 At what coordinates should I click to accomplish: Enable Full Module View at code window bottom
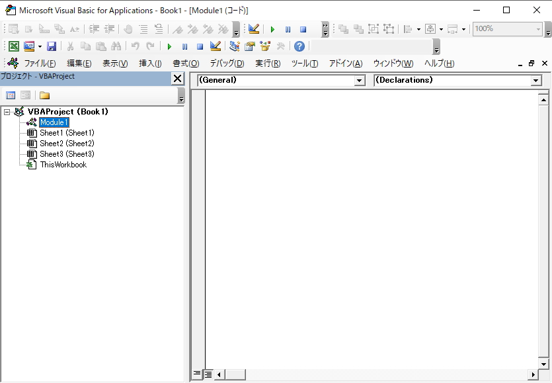coord(208,374)
